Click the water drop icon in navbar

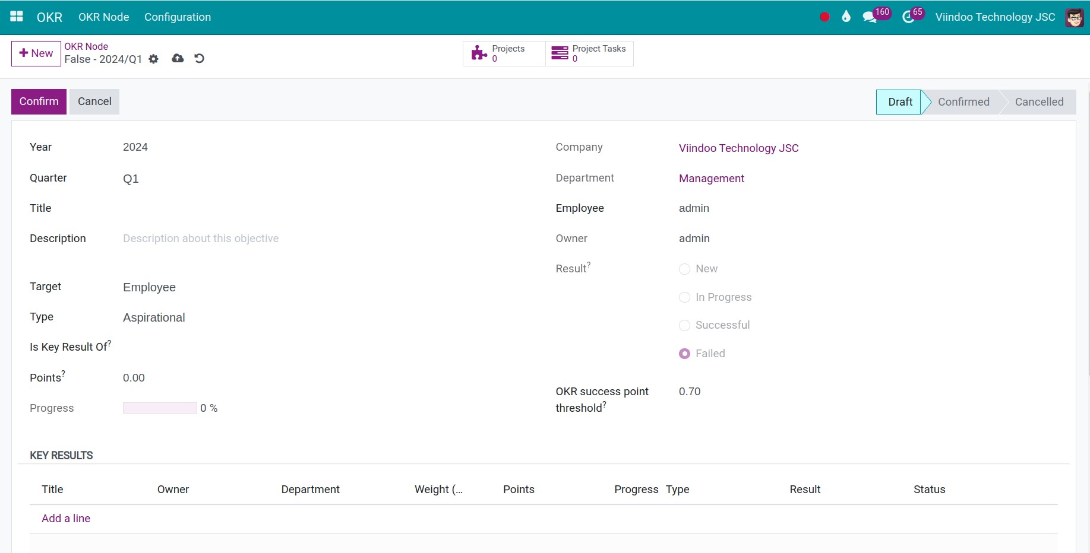coord(846,17)
